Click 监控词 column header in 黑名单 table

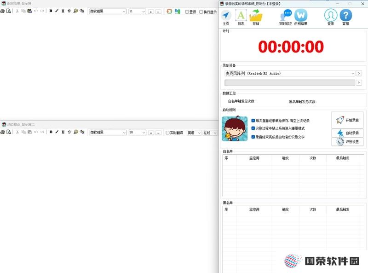[x=254, y=209]
